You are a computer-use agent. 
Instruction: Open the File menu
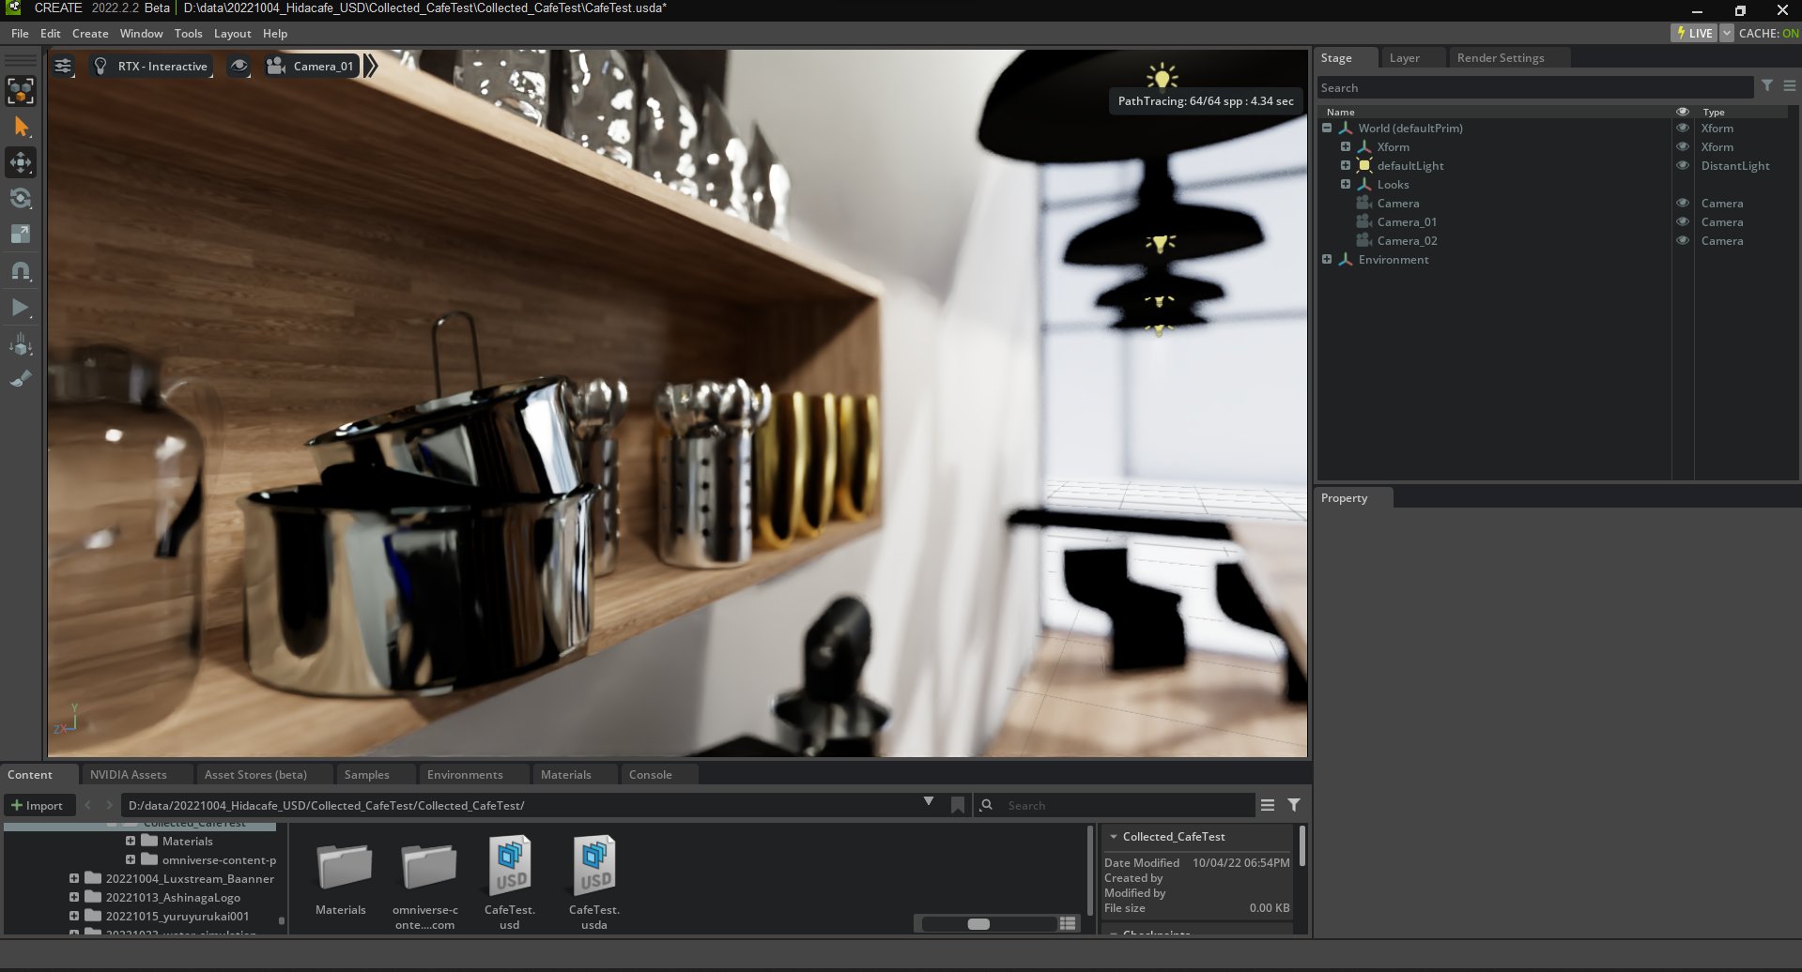pyautogui.click(x=20, y=33)
